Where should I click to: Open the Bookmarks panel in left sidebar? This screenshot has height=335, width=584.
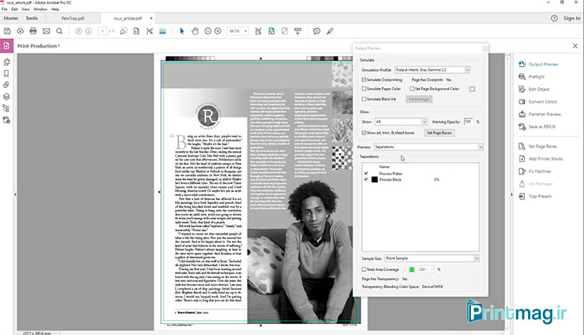click(x=6, y=72)
